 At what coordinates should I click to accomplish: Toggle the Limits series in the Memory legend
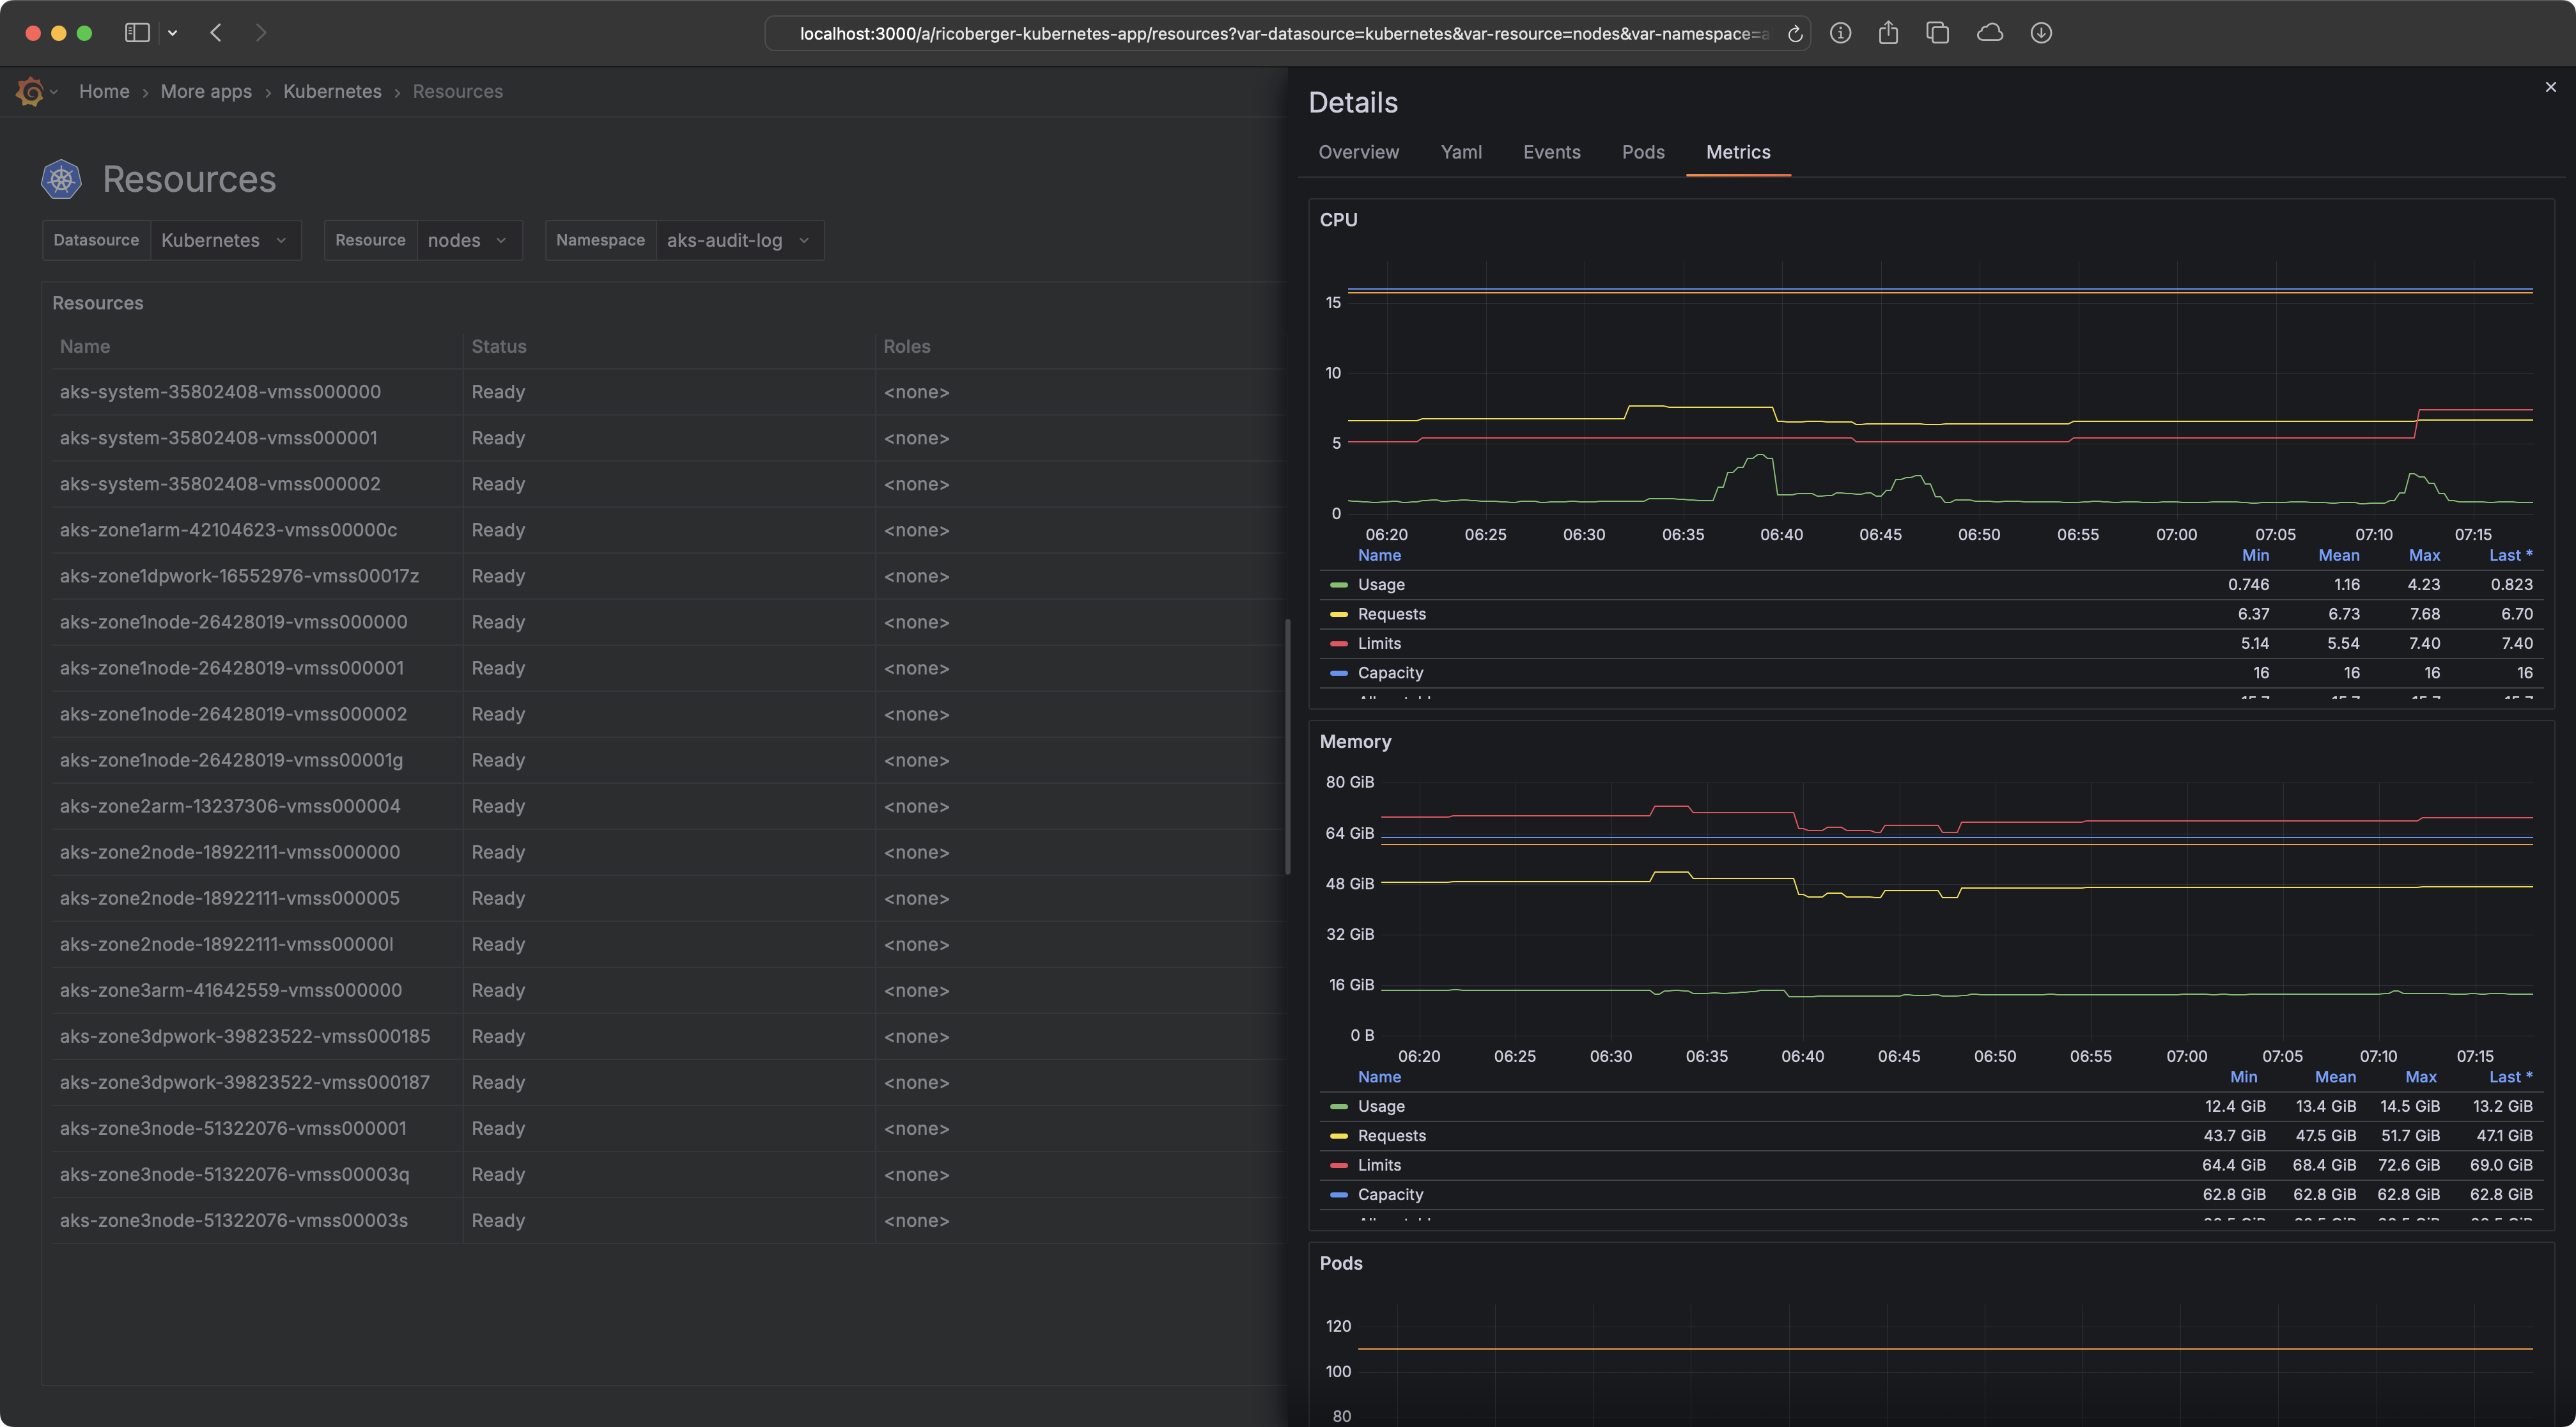(x=1379, y=1165)
